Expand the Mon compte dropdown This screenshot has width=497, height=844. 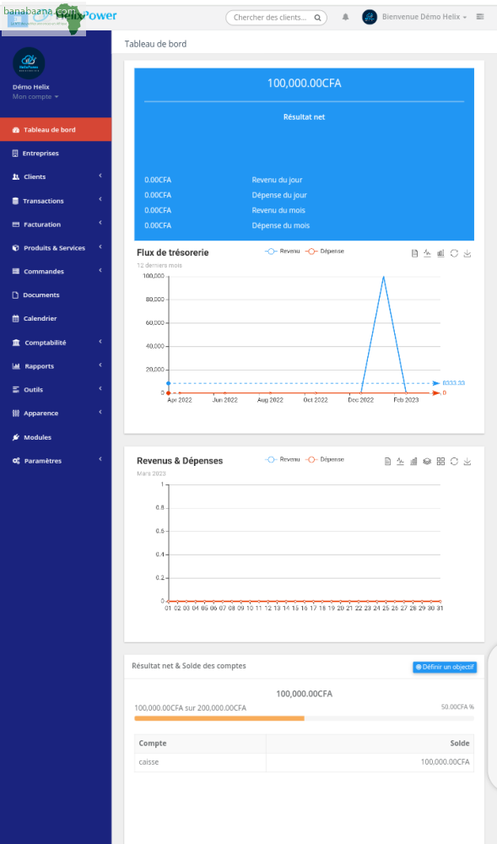(x=35, y=97)
